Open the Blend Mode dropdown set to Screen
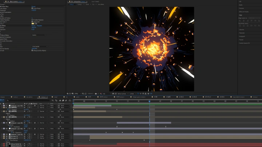262x147 pixels. [39, 35]
